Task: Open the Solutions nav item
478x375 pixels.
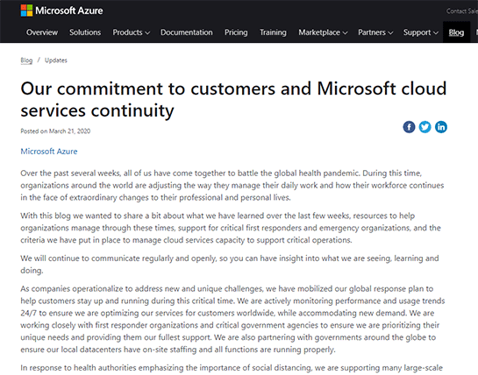Action: click(x=85, y=32)
